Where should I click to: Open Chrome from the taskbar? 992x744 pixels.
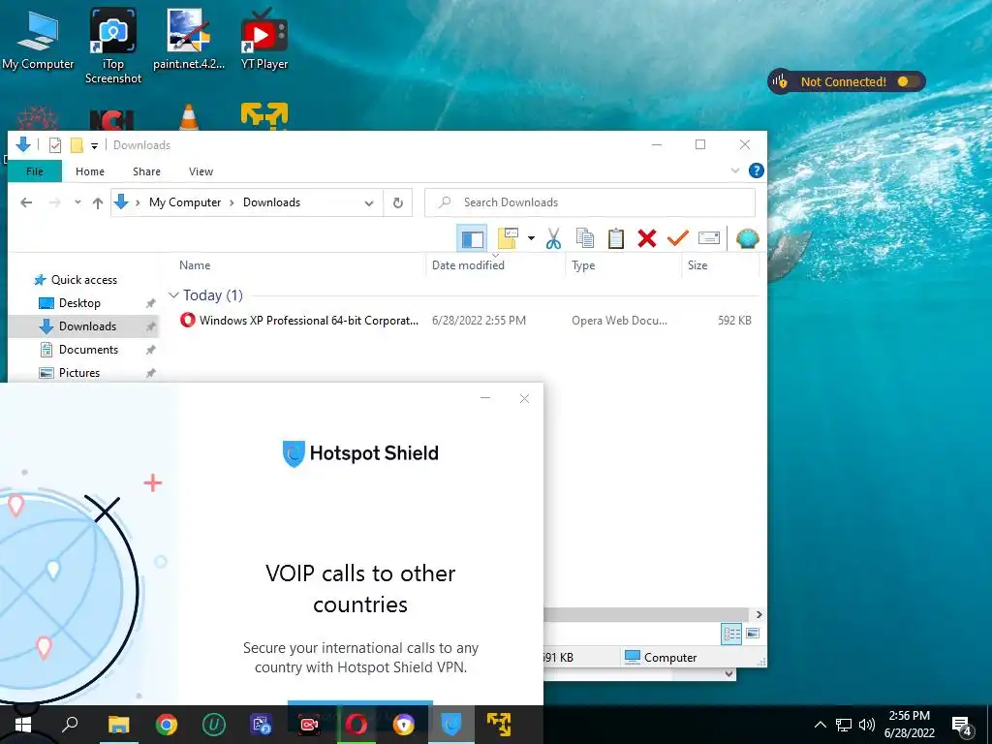[x=167, y=725]
